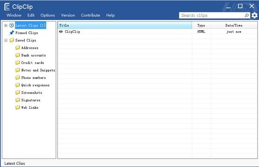The image size is (259, 167).
Task: Collapse the Saved Clips folder tree
Action: click(6, 40)
